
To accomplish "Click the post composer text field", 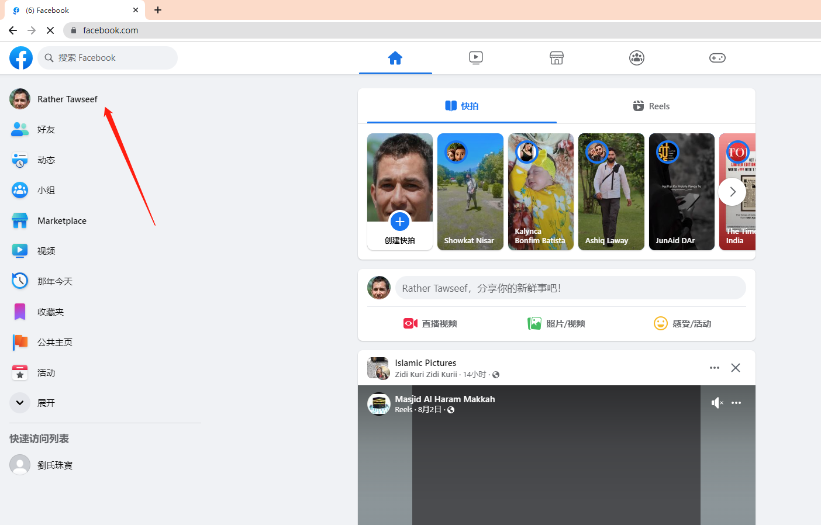I will click(x=570, y=288).
